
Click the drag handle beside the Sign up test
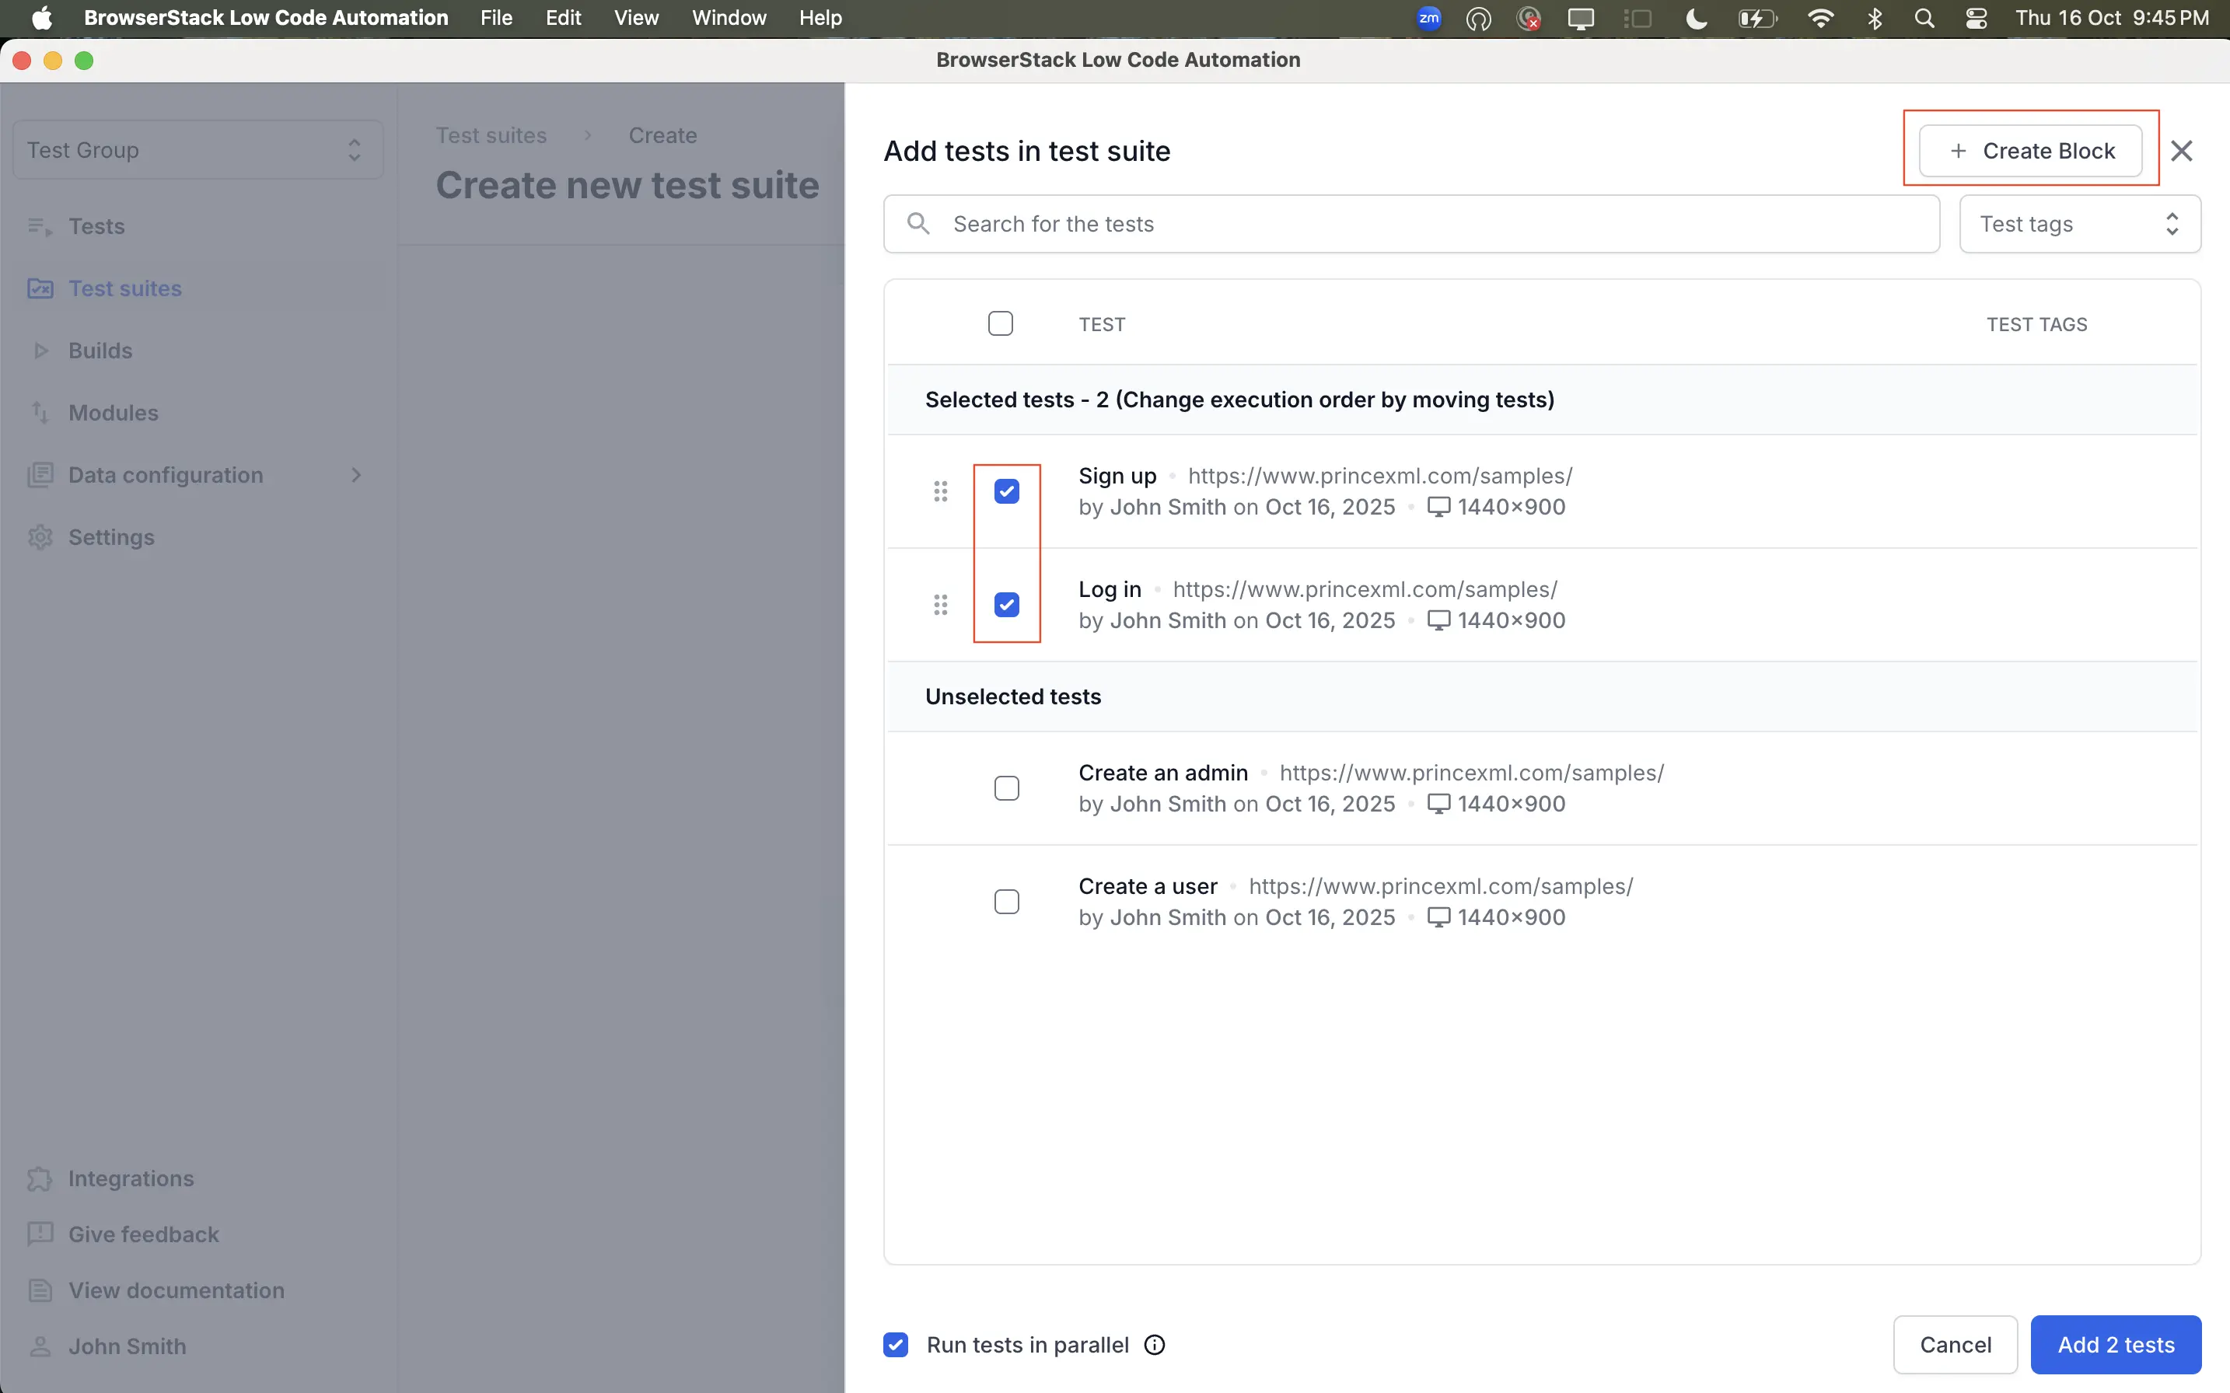click(940, 491)
